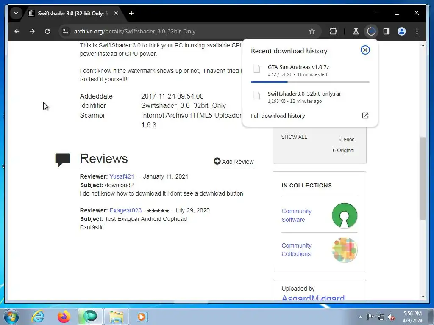
Task: Show hidden system tray icons arrow
Action: (360, 317)
